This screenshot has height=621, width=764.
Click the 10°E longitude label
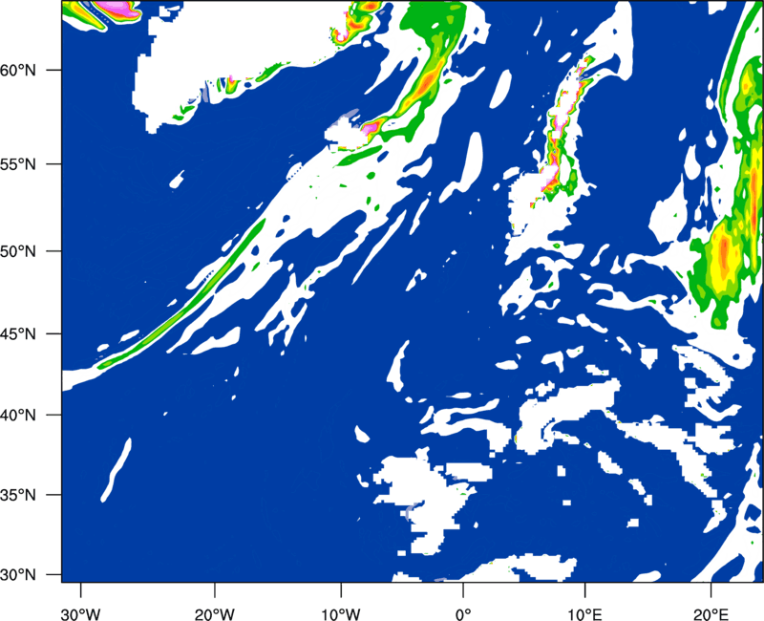tap(584, 614)
